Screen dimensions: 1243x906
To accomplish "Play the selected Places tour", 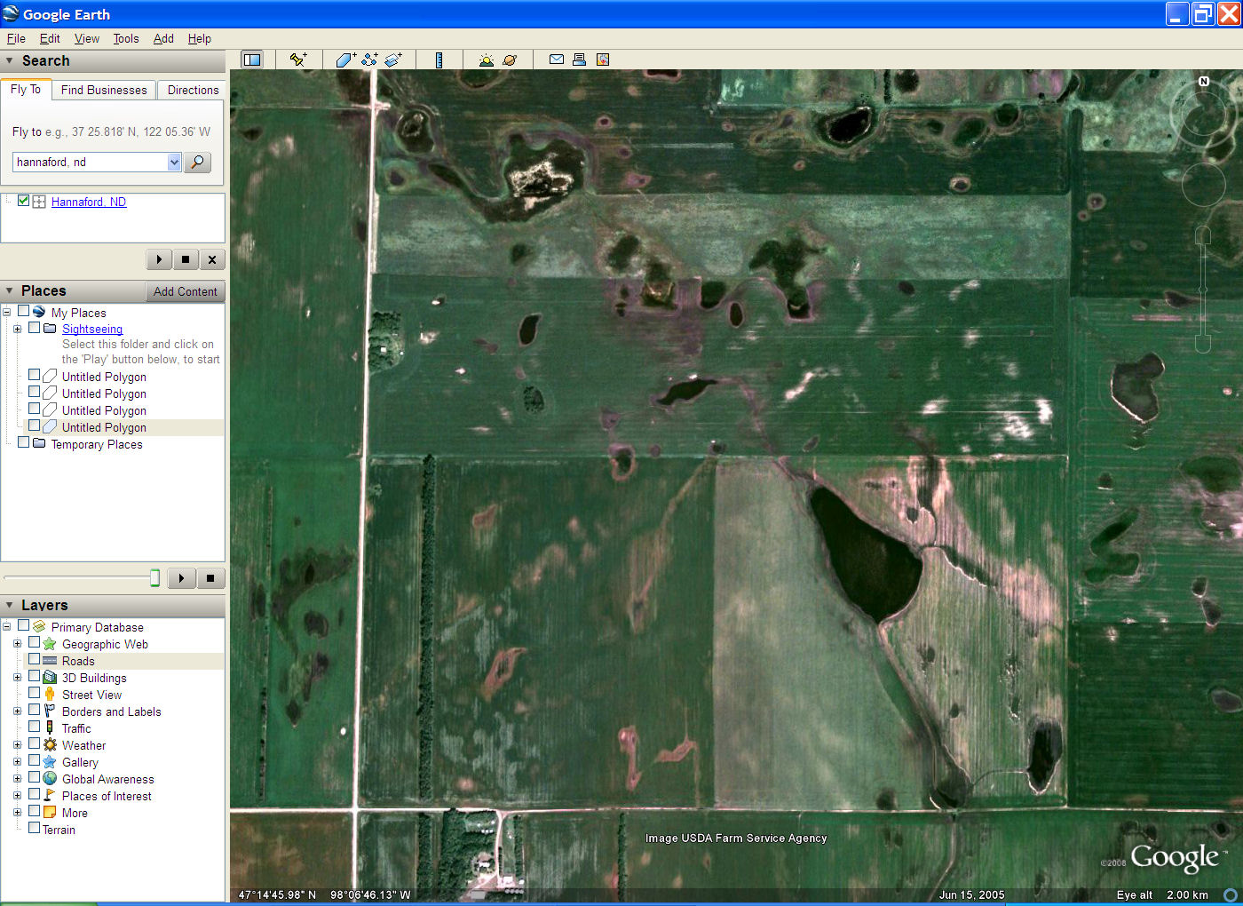I will [x=181, y=578].
